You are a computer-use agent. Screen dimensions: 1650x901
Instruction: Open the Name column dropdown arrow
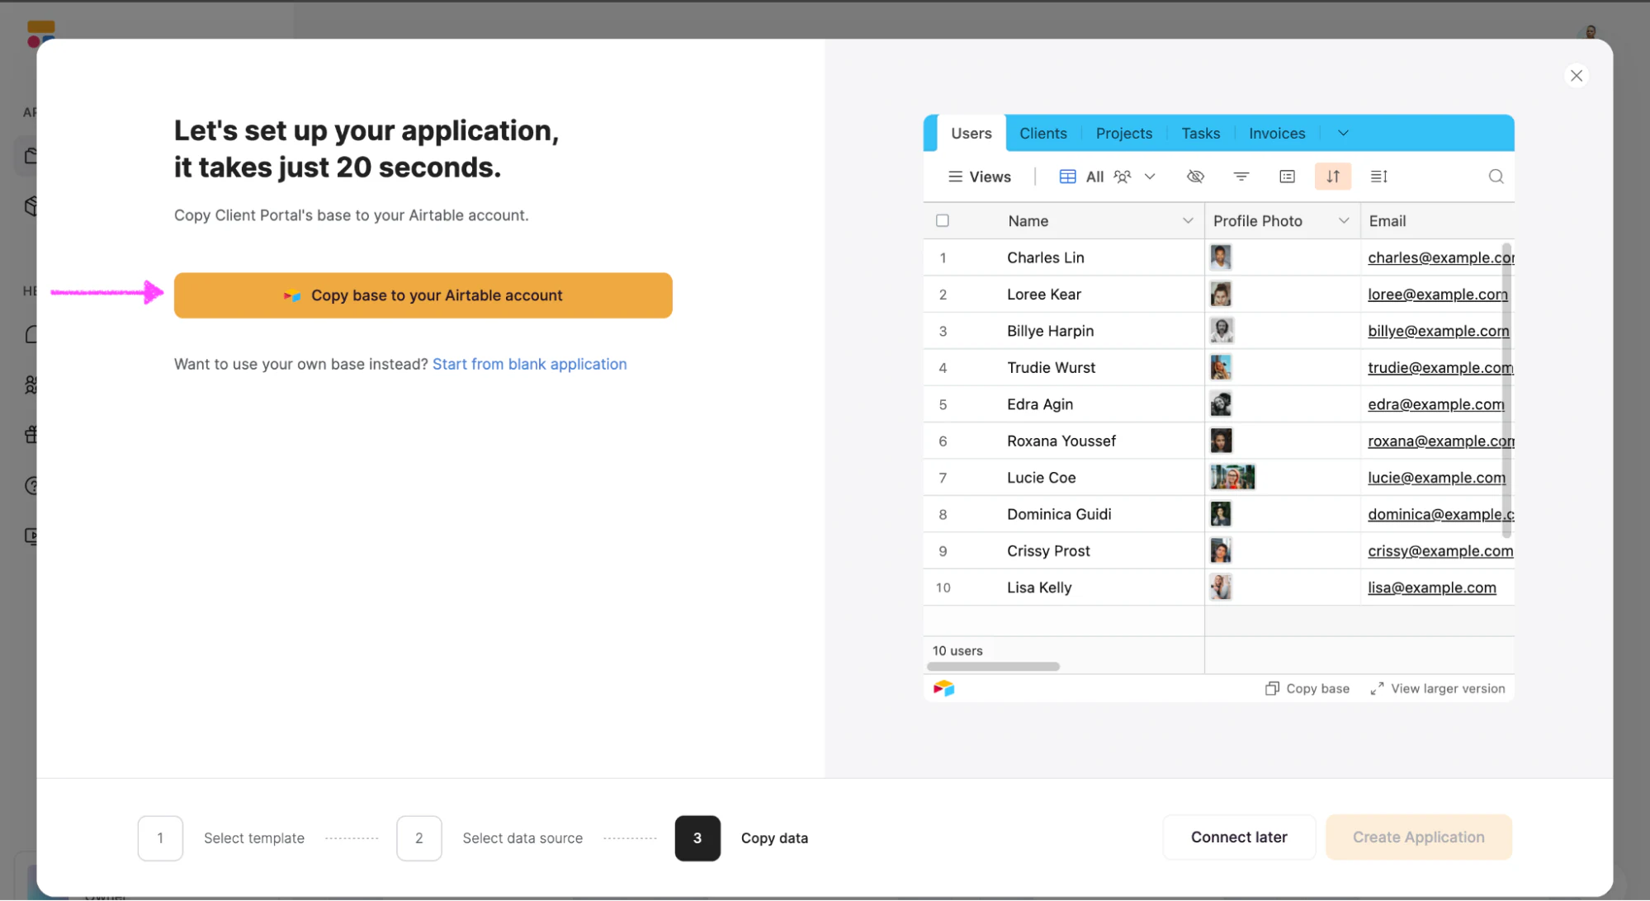(x=1188, y=220)
